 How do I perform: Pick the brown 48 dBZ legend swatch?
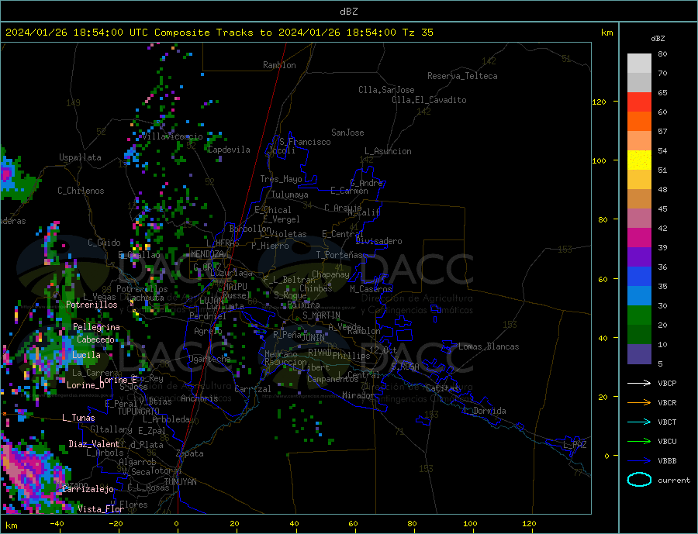tap(639, 199)
